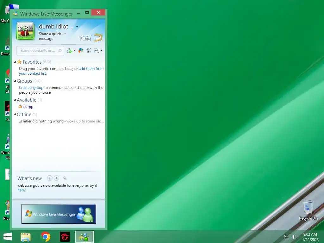Click the magnifier search icon

point(60,51)
